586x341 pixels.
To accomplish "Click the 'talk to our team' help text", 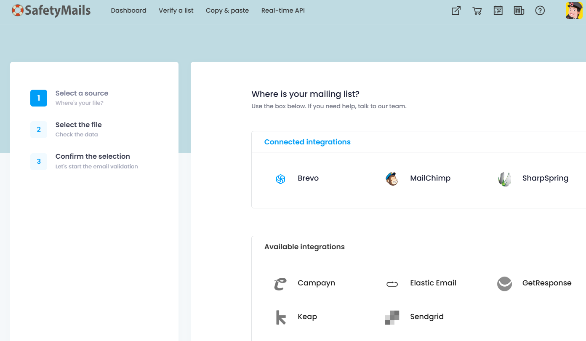I will [x=382, y=106].
